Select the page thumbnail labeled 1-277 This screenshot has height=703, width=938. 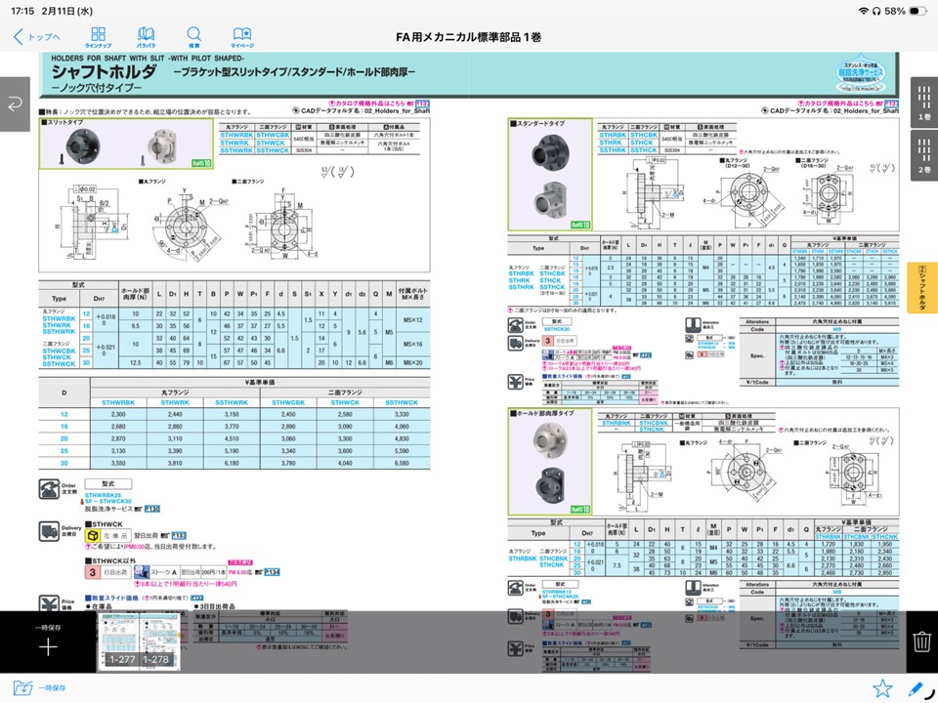tap(122, 642)
